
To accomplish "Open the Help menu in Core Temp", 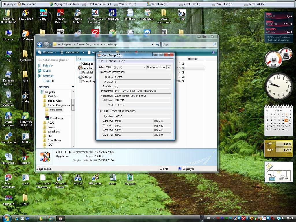I will (x=122, y=61).
